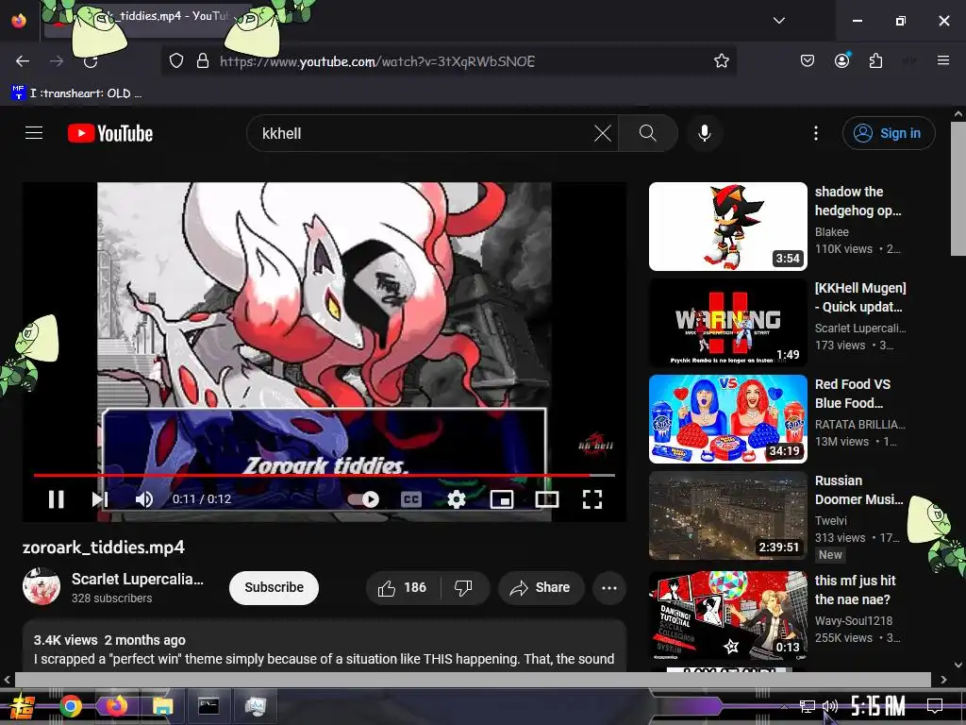Switch to theater mode
Screen dimensions: 966x725
click(x=546, y=498)
